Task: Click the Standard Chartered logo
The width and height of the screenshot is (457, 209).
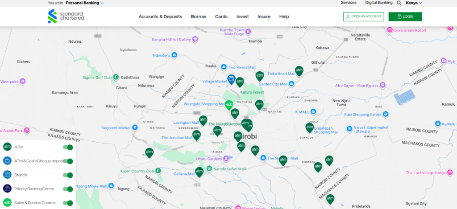Action: coord(66,16)
